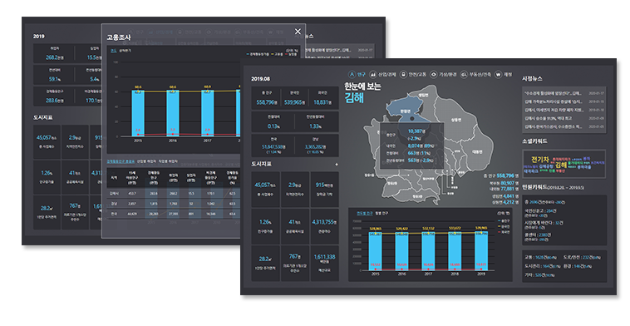Open the 45,057 indicator tile in the front dashboard

coord(266,190)
